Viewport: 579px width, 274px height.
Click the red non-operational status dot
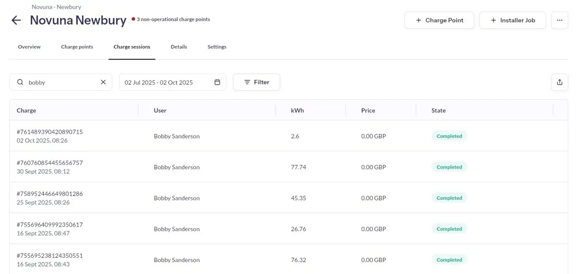coord(134,19)
